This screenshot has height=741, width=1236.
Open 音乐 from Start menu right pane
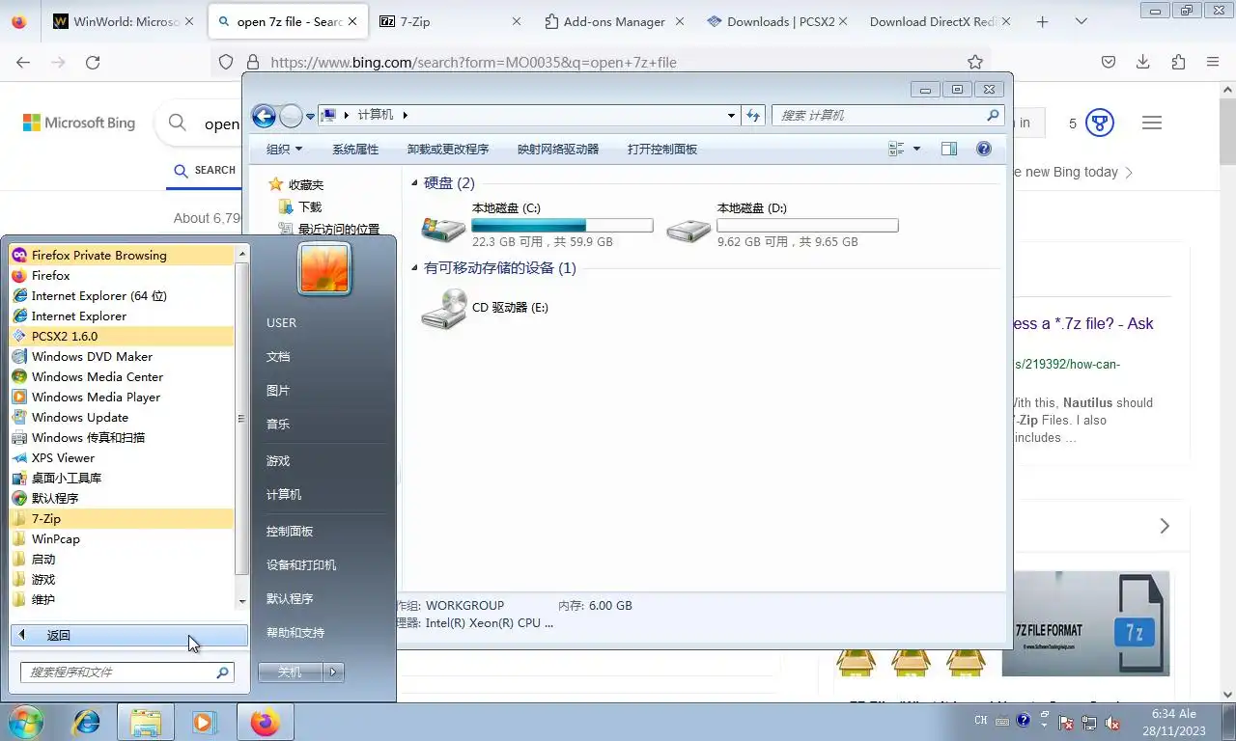pos(323,424)
